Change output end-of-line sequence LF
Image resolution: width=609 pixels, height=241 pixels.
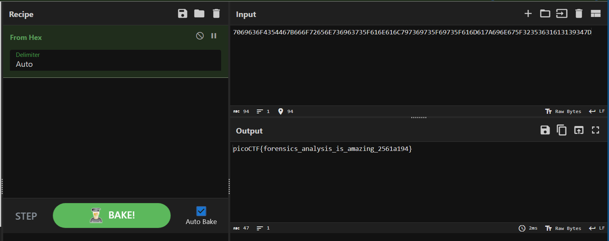[597, 228]
